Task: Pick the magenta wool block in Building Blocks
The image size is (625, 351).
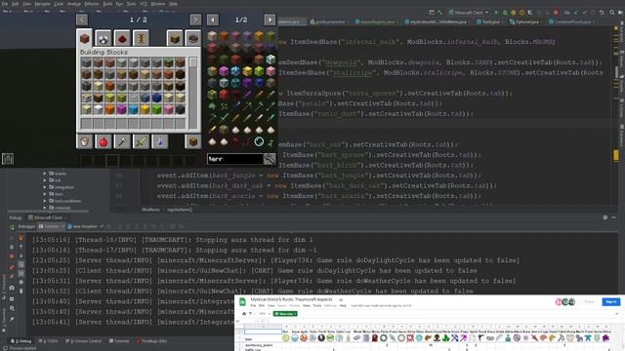Action: (121, 109)
